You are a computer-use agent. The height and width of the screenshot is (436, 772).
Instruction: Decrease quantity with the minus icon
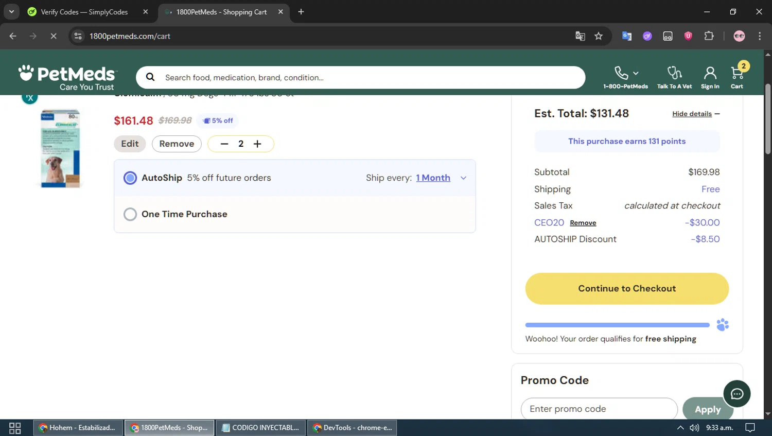coord(224,144)
